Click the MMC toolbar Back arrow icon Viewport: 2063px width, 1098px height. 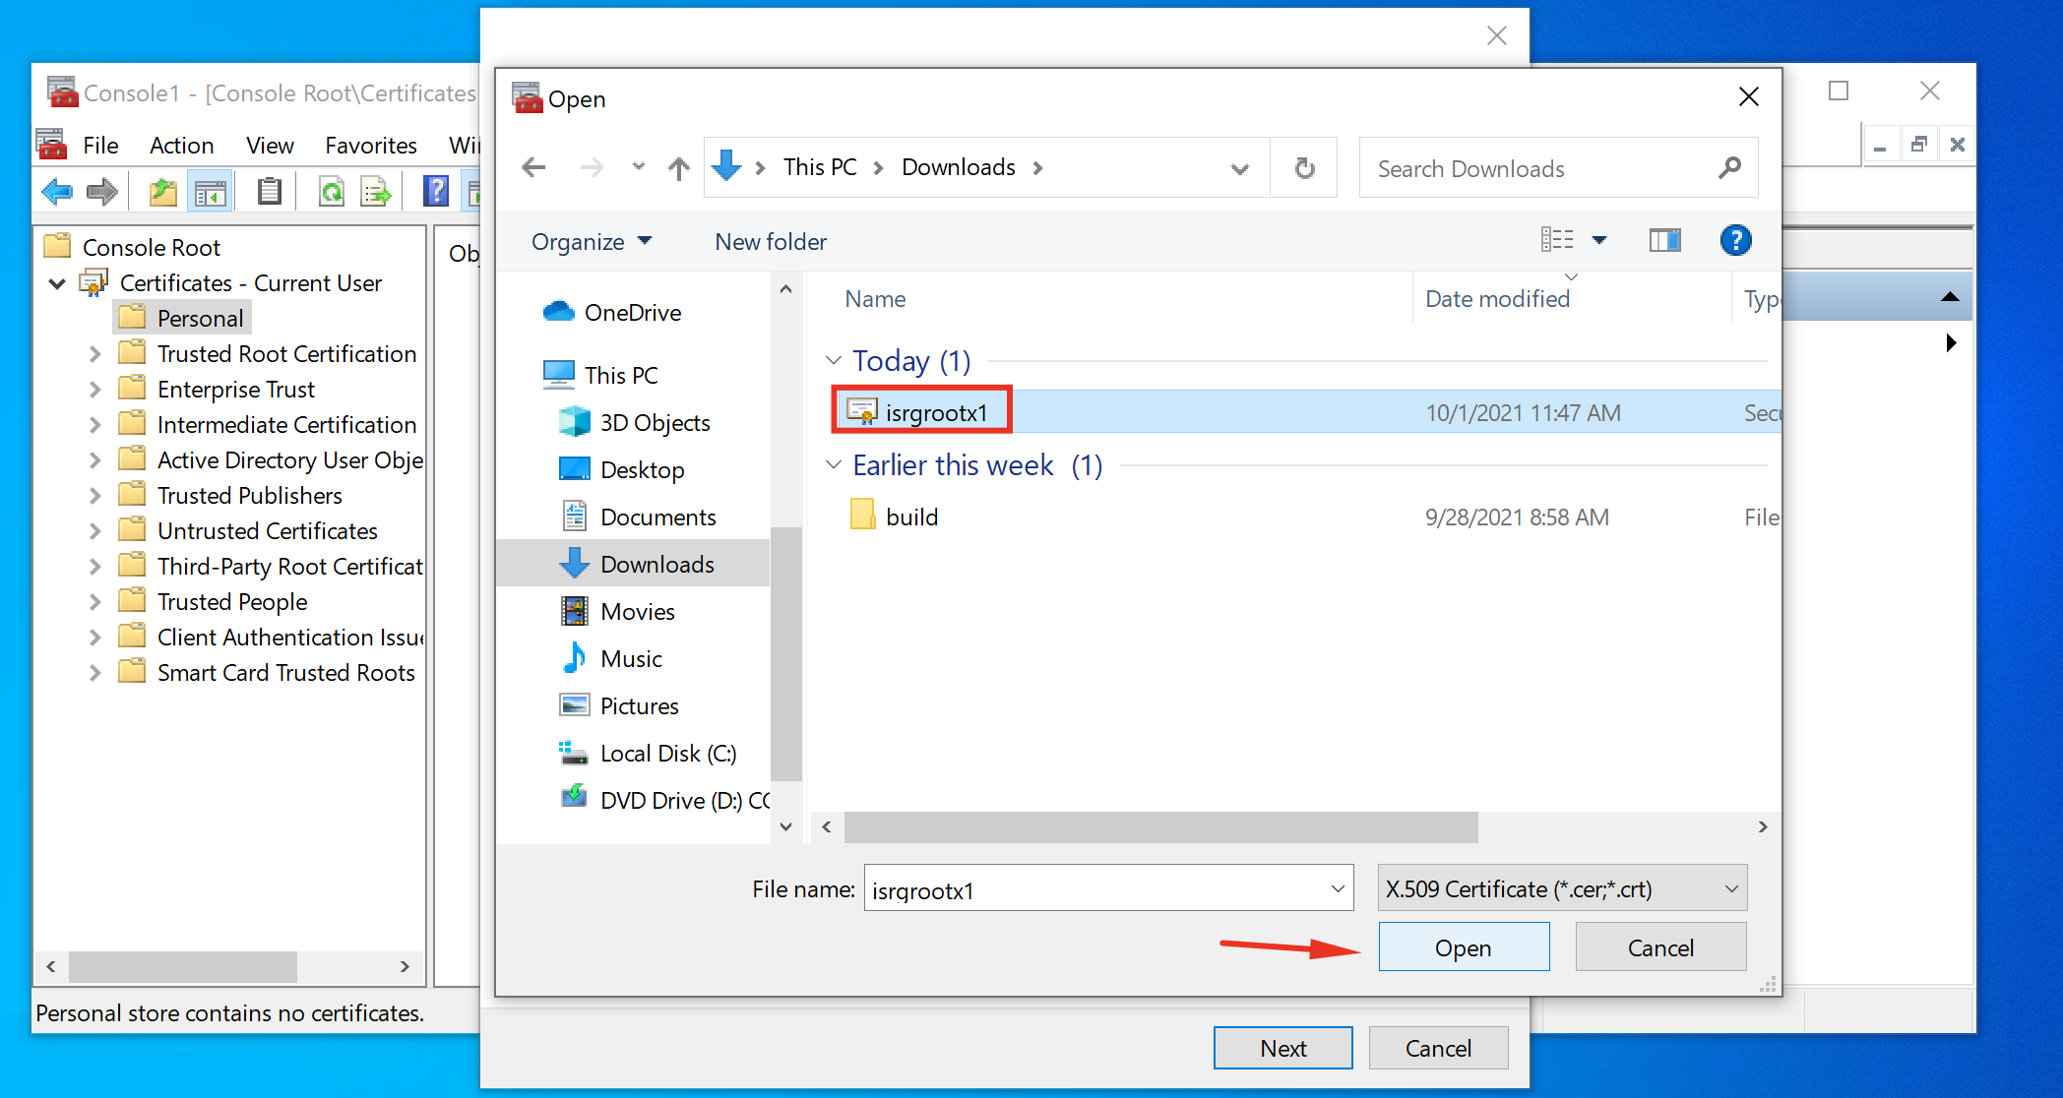pyautogui.click(x=57, y=191)
